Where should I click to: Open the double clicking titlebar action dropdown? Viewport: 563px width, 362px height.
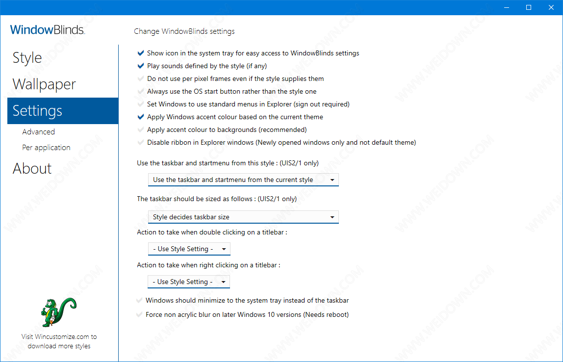(x=189, y=249)
